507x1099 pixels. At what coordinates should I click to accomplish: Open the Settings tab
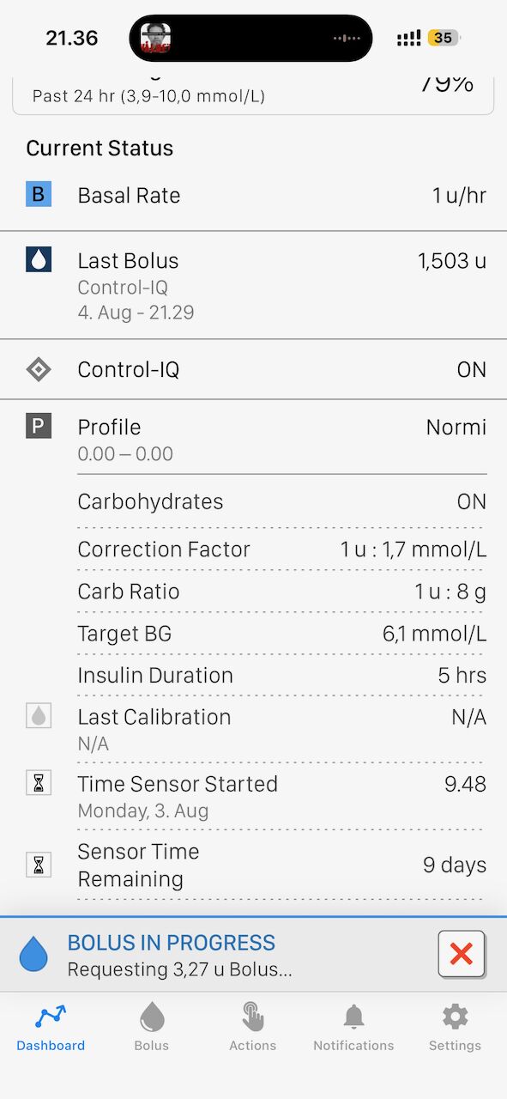pyautogui.click(x=455, y=1027)
